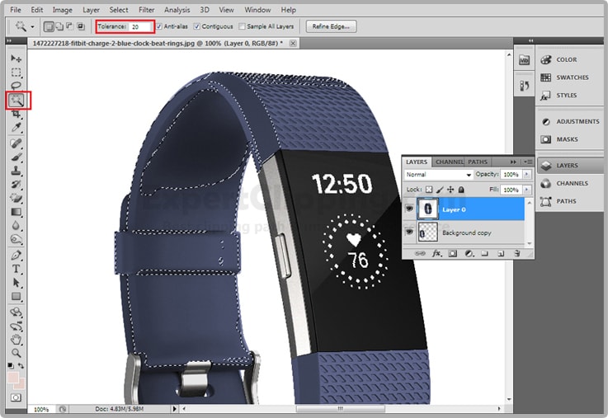Image resolution: width=608 pixels, height=418 pixels.
Task: Expand the Fill value arrow
Action: [528, 190]
